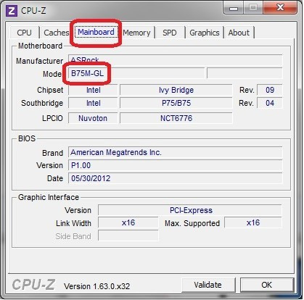Click the Graphic Interface Version label

[78, 210]
